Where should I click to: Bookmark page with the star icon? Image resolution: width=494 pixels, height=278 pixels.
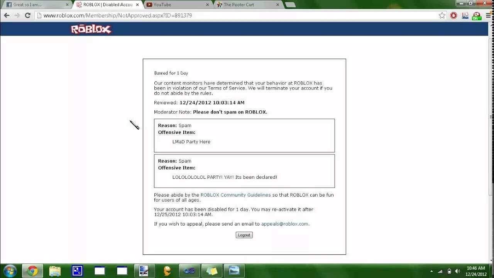click(442, 15)
